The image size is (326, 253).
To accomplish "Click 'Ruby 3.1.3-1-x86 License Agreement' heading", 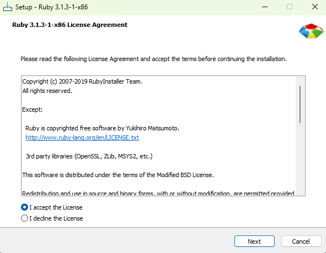I will coord(70,25).
